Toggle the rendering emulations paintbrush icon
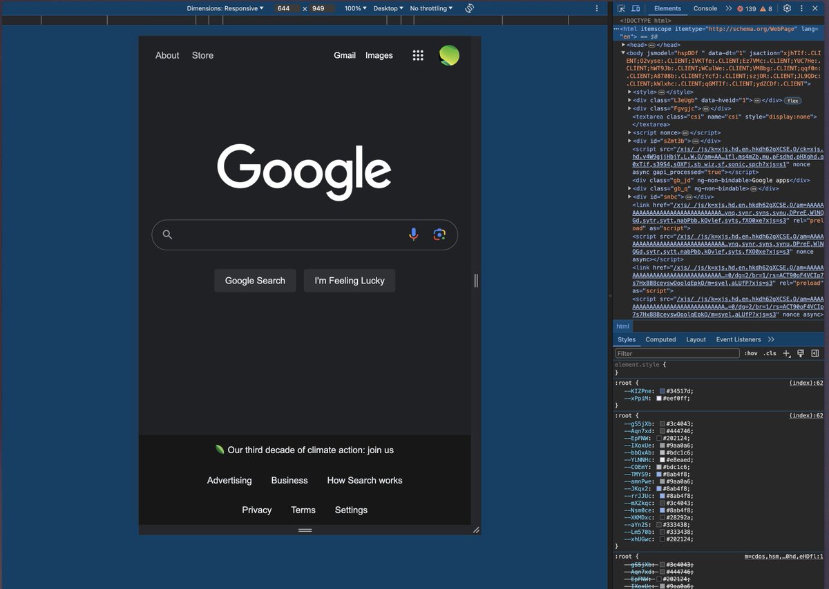829x589 pixels. coord(801,353)
